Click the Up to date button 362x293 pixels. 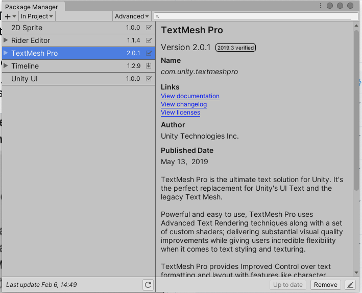[288, 285]
